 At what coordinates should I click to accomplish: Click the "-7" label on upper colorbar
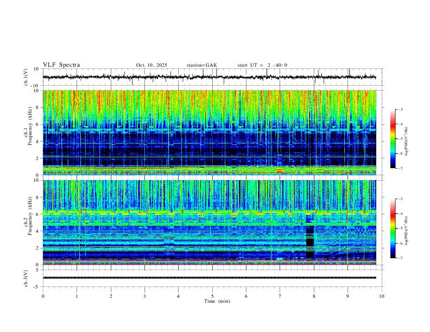point(401,168)
